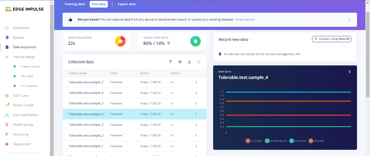Click the EON Tuner compass icon
Image resolution: width=370 pixels, height=156 pixels.
tap(7, 96)
